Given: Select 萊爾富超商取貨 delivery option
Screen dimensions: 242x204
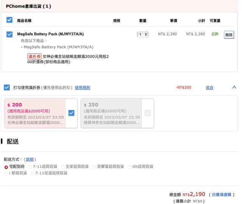Looking at the screenshot, I should pos(94,167).
